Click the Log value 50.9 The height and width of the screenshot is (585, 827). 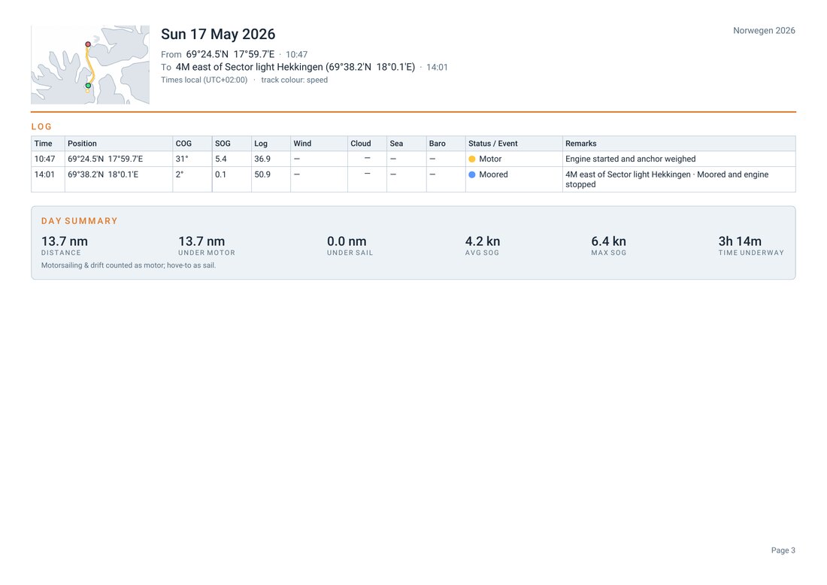(x=262, y=174)
